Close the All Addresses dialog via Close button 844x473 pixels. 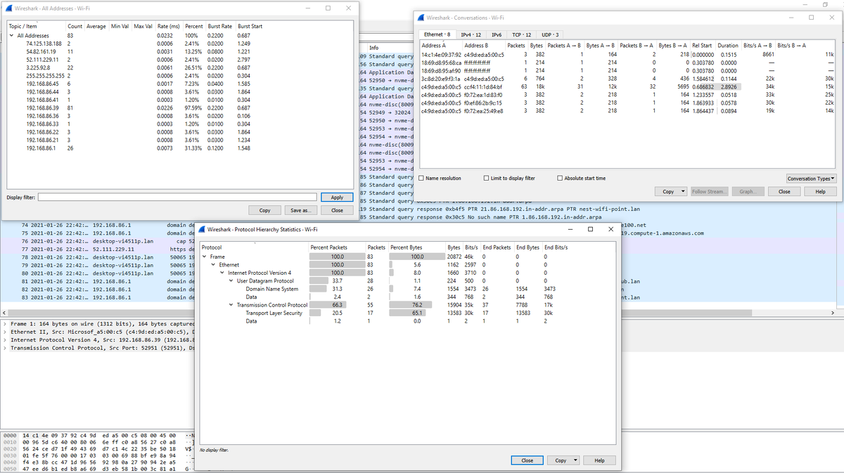pyautogui.click(x=337, y=210)
